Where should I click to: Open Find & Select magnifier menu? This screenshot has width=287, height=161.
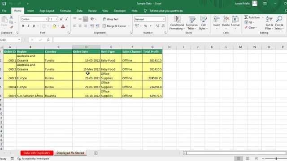click(x=279, y=23)
